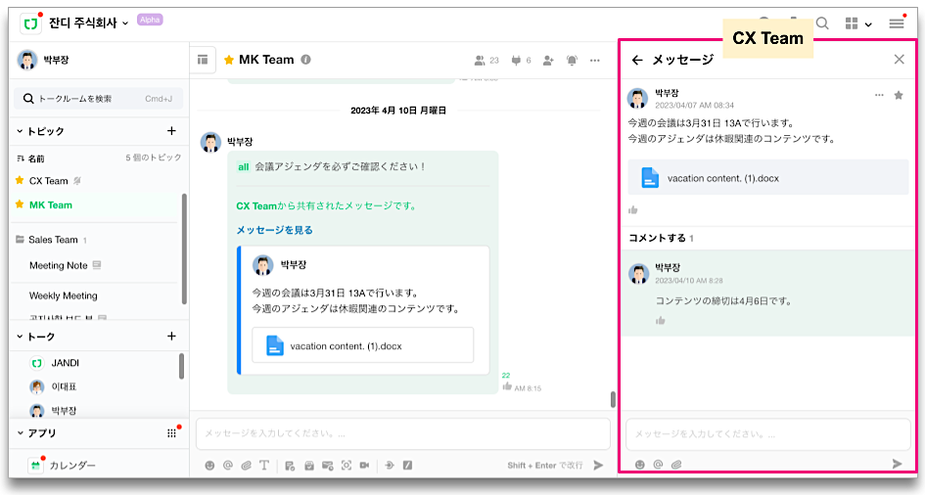This screenshot has height=495, width=925.
Task: Open direct talk with 이대표
Action: [64, 386]
